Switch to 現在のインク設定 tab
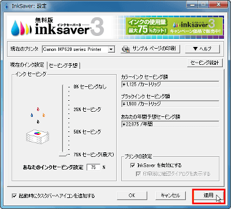The image size is (231, 209). 27,65
